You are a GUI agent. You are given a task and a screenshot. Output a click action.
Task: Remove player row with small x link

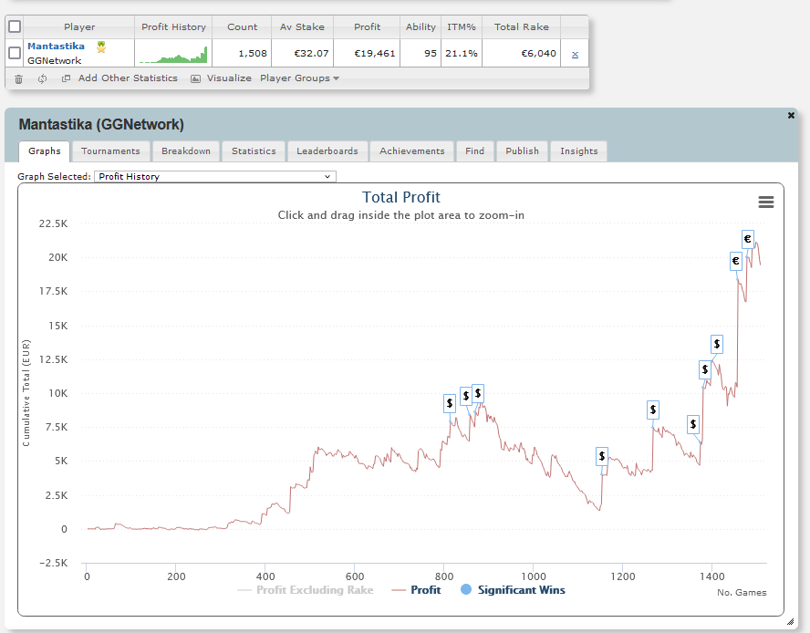[575, 54]
